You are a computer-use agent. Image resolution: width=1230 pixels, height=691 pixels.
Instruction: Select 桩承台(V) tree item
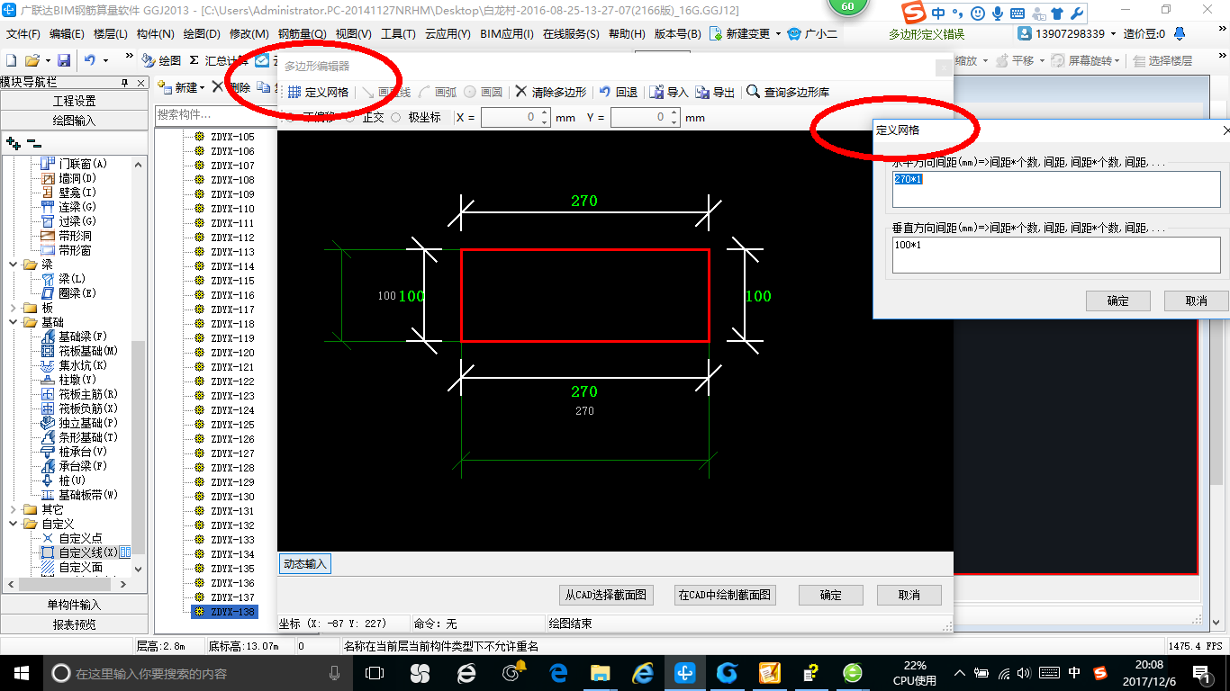tap(83, 452)
